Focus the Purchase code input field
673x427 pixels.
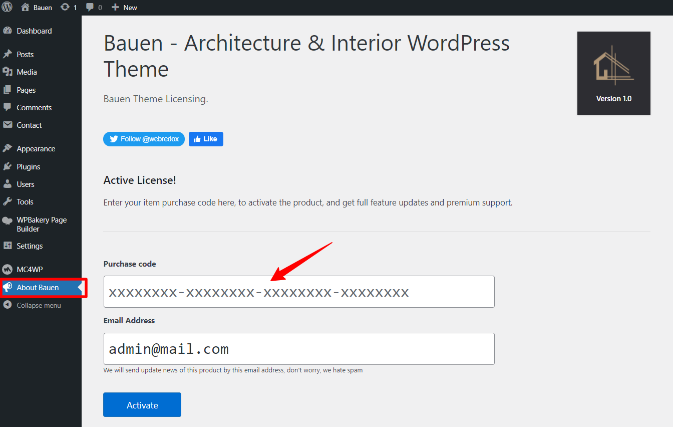point(299,292)
